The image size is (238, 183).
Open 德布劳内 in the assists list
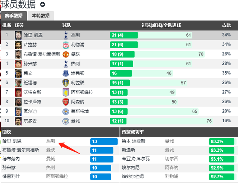coord(11,159)
